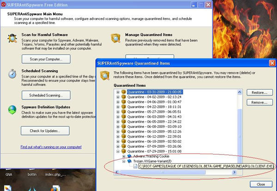
Task: Select Quarantine - 06-03-2009 - 04:31:43 row
Action: (154, 117)
